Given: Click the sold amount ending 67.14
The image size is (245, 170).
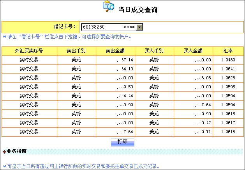Looking at the screenshot, I should 125,60.
